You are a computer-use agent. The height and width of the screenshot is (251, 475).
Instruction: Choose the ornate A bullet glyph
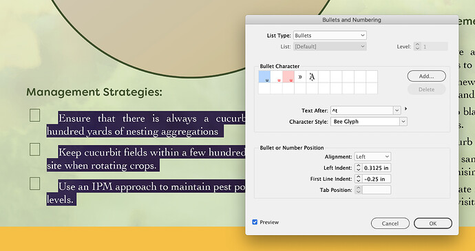pyautogui.click(x=312, y=76)
